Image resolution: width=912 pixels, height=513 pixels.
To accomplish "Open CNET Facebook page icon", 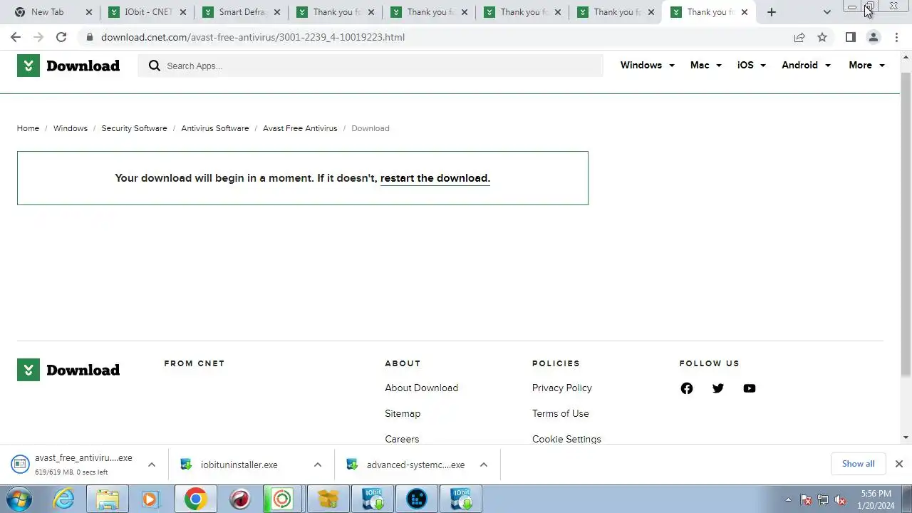I will (687, 388).
